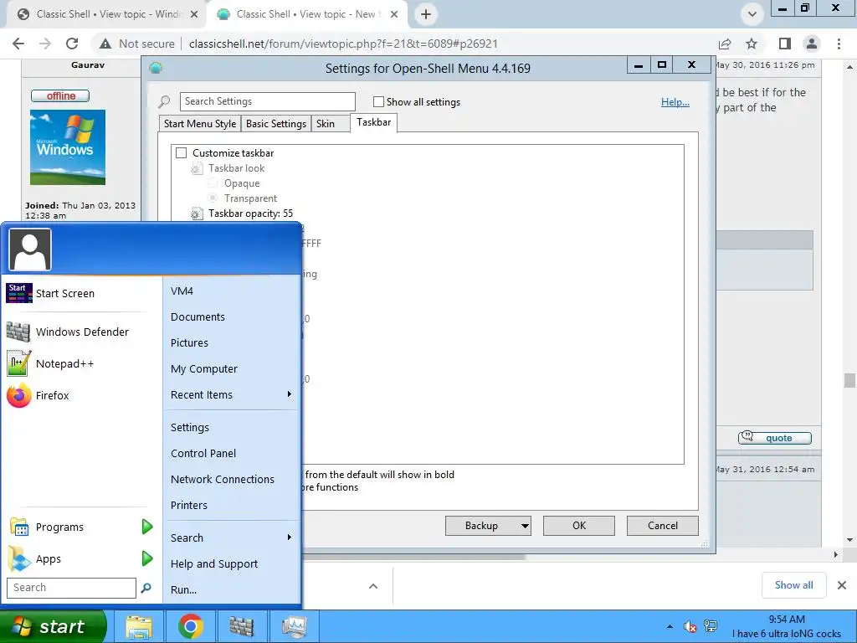Switch to Basic Settings tab

tap(276, 124)
